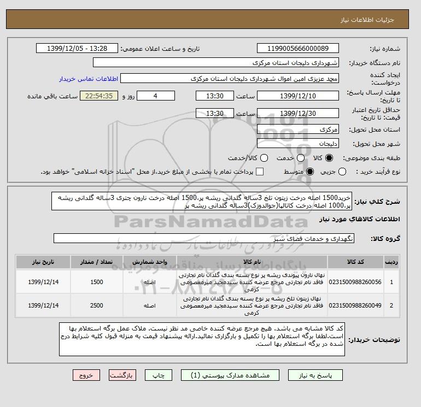Click the چاپ print button
Screen dimensions: 421x407
tap(159, 375)
